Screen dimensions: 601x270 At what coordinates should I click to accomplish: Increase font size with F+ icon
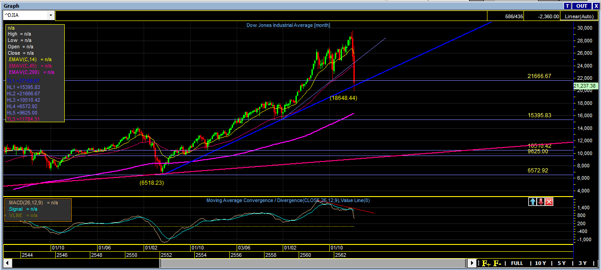[x=486, y=263]
